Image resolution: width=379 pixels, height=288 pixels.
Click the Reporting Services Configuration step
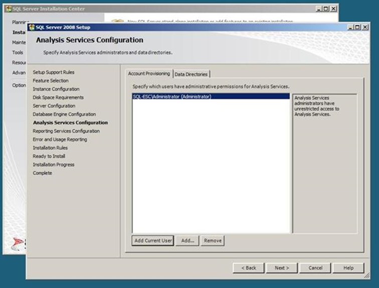click(66, 131)
